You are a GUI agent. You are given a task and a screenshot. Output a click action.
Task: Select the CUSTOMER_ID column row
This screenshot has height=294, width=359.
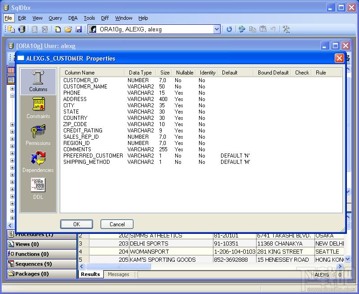pyautogui.click(x=201, y=80)
